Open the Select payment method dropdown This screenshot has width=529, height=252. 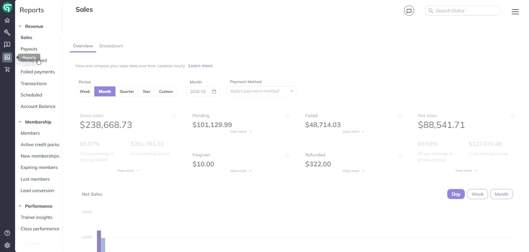coord(261,91)
